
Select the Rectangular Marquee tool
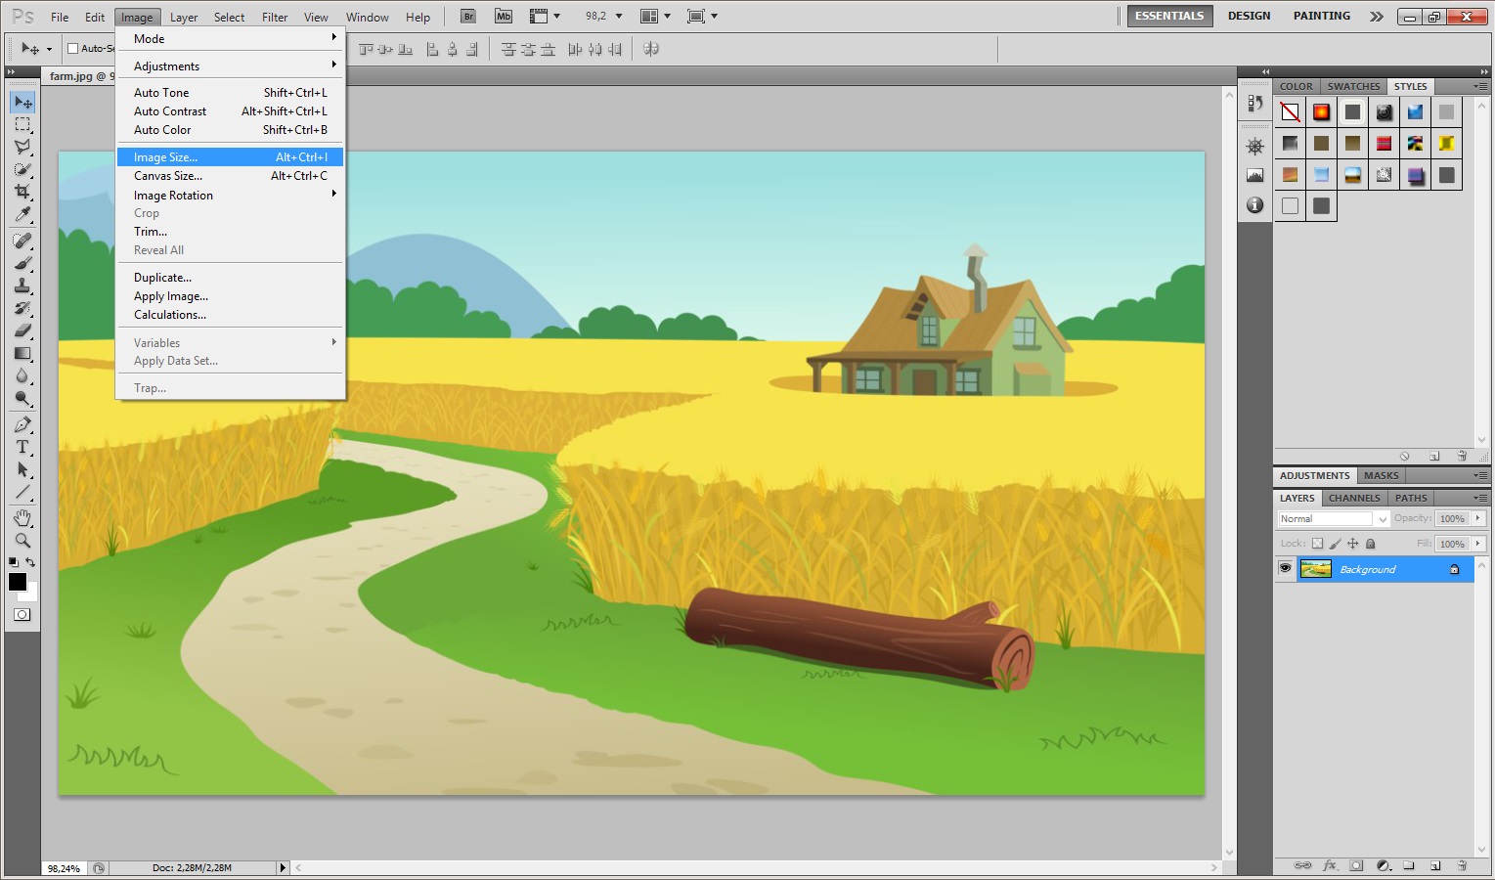pyautogui.click(x=22, y=124)
